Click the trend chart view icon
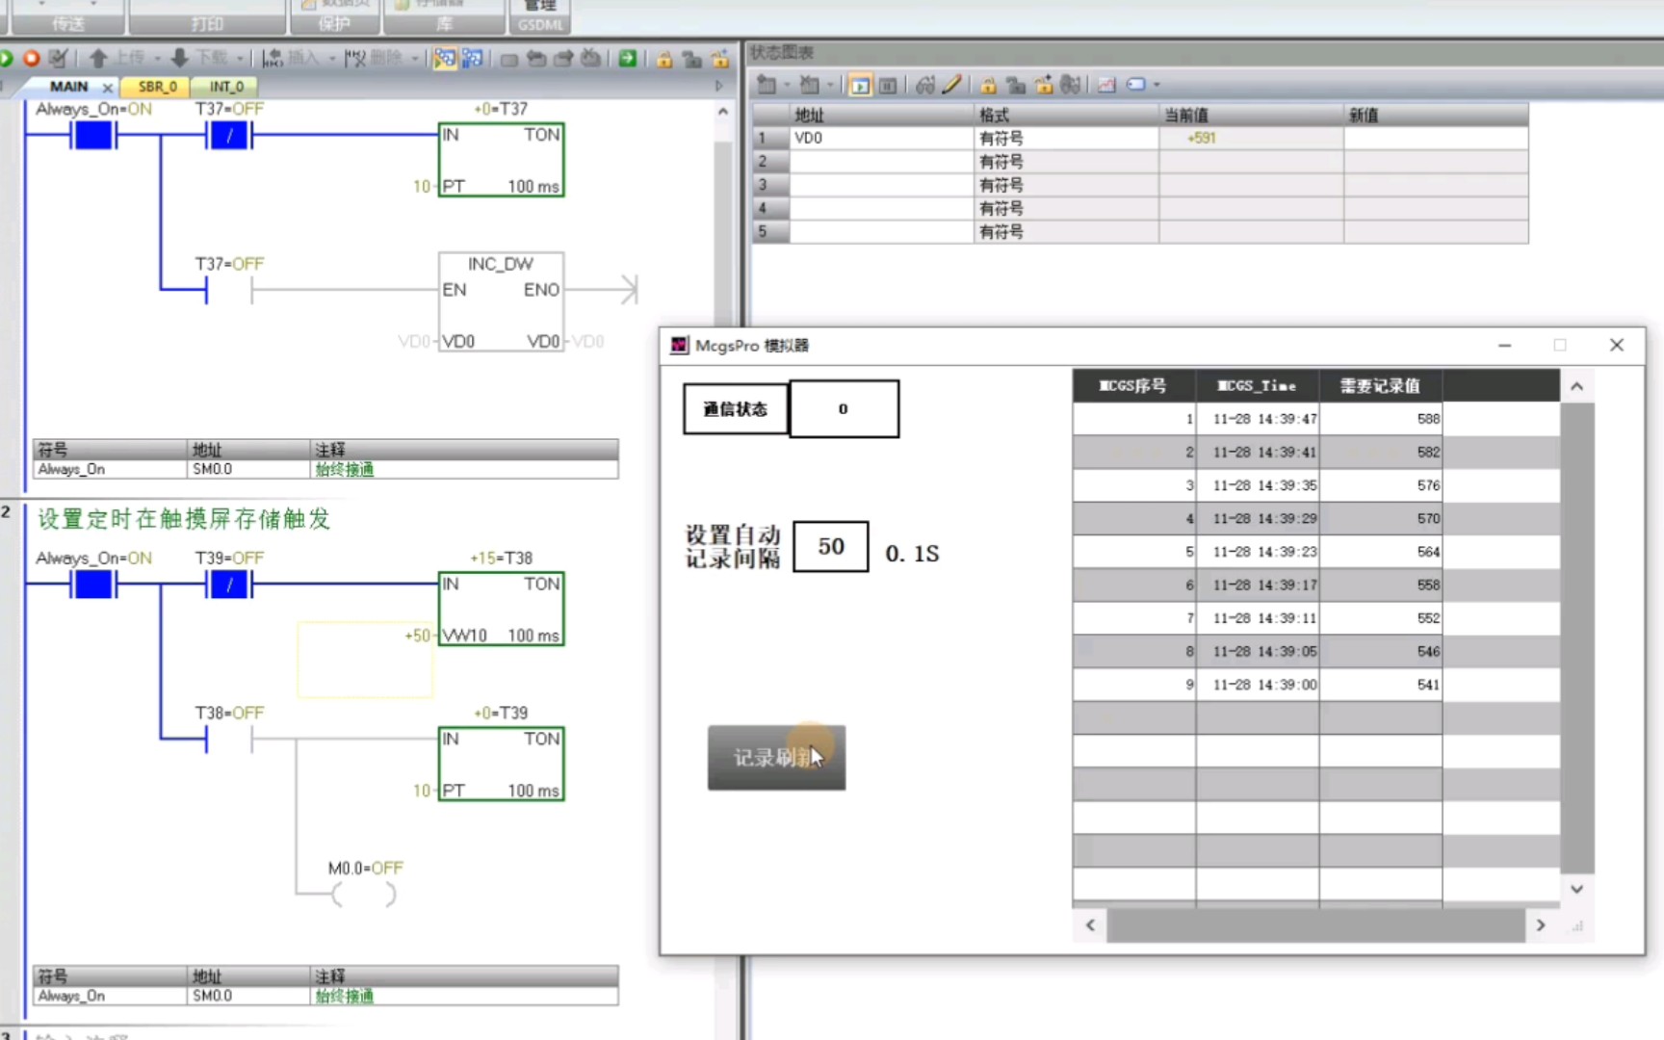This screenshot has width=1664, height=1040. pyautogui.click(x=1105, y=86)
